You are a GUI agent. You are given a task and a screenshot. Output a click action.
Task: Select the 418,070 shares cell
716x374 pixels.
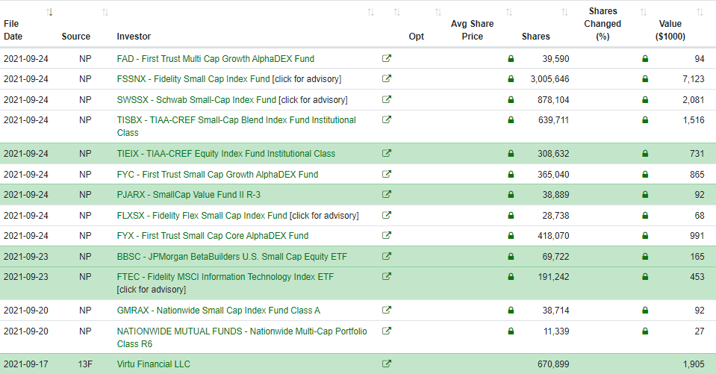coord(553,236)
